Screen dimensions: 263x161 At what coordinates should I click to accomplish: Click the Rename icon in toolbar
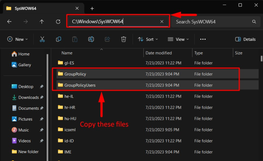click(91, 39)
